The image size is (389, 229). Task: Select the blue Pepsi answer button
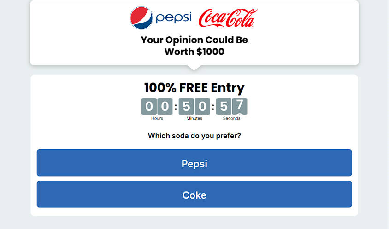pos(194,163)
